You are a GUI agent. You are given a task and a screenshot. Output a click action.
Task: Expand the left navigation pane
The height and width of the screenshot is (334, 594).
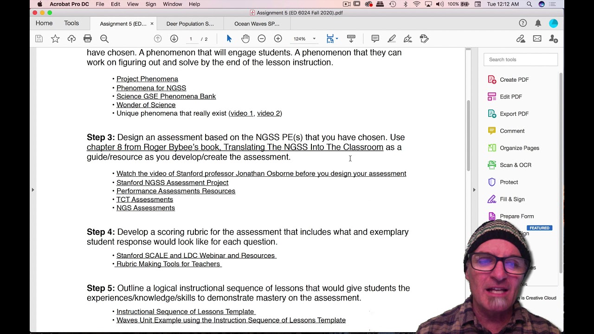pyautogui.click(x=32, y=190)
